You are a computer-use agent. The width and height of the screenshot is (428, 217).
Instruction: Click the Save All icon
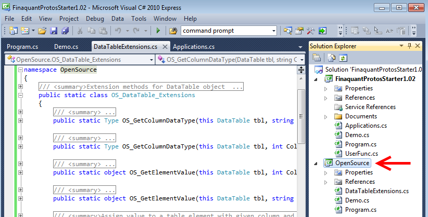[65, 31]
